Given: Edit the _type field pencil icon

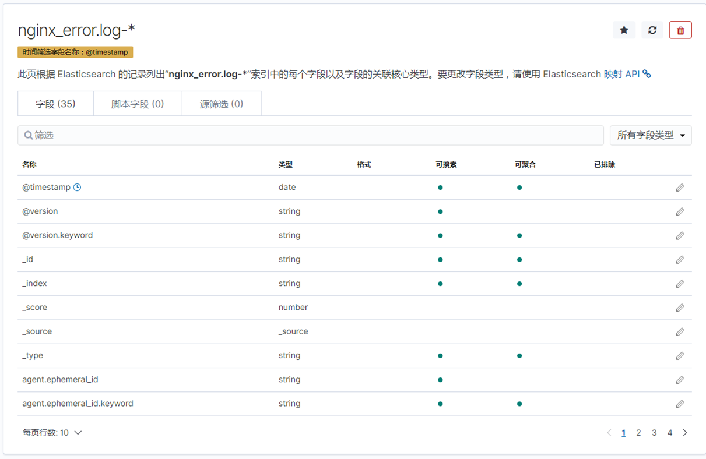Looking at the screenshot, I should click(x=680, y=356).
